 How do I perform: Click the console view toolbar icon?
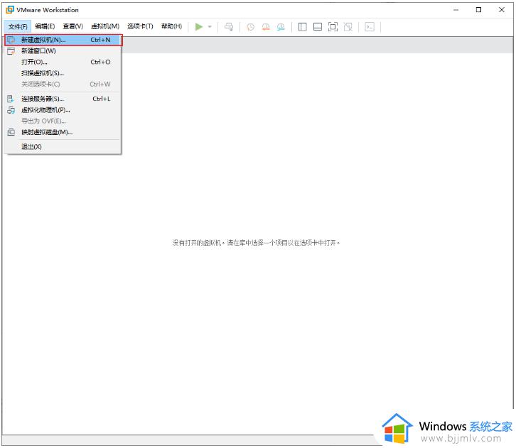click(370, 26)
